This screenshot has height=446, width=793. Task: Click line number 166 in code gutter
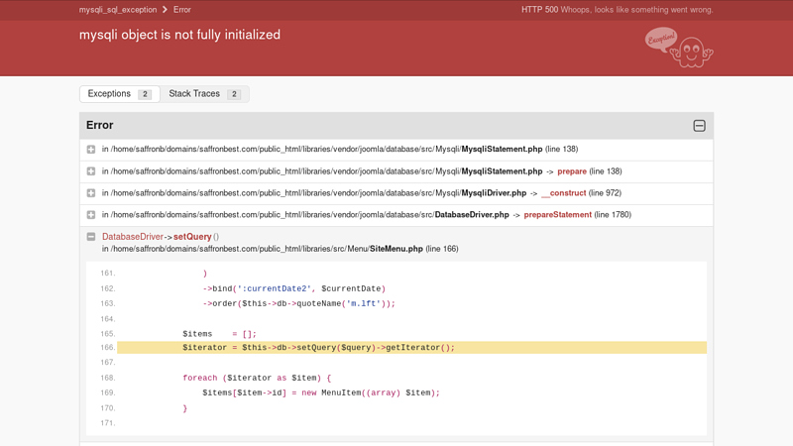(107, 348)
